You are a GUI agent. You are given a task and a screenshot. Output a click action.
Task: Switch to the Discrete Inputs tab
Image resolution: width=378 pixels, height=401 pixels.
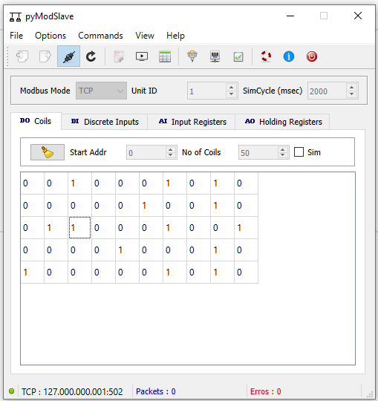(x=105, y=122)
